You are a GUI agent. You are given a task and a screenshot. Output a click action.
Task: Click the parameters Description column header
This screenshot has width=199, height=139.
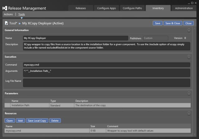(x=82, y=101)
